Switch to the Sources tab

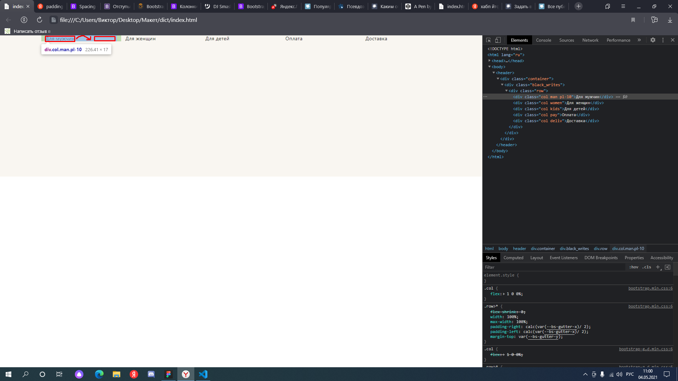point(567,40)
